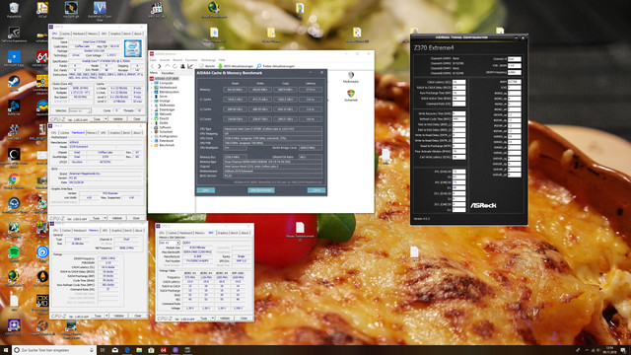Open File Explorer on the taskbar
Screen dimensions: 631x355
coord(139,350)
